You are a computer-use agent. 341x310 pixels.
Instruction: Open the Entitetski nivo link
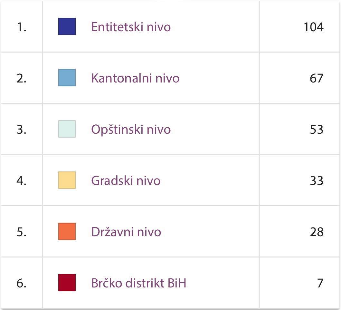[x=131, y=27]
